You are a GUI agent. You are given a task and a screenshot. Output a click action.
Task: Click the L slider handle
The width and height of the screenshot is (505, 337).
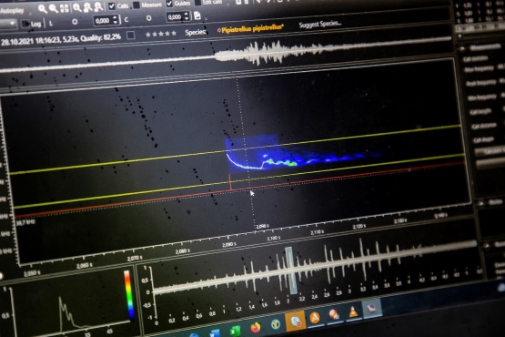pos(75,22)
